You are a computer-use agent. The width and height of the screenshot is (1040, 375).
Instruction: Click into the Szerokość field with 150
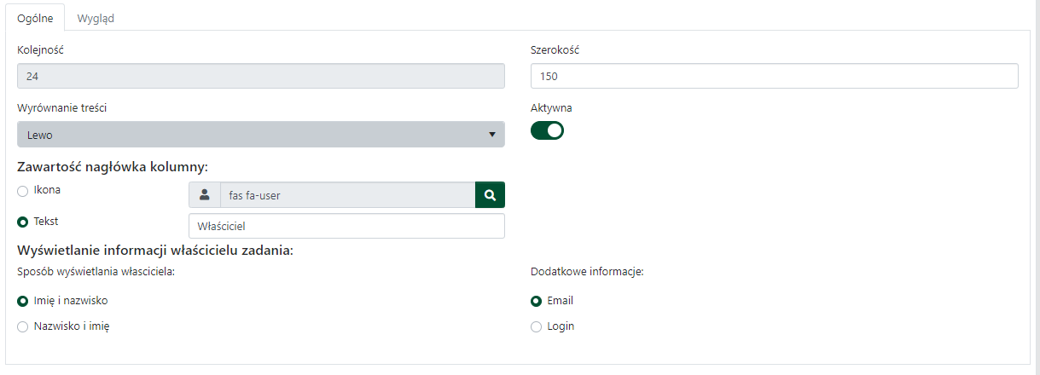[774, 76]
